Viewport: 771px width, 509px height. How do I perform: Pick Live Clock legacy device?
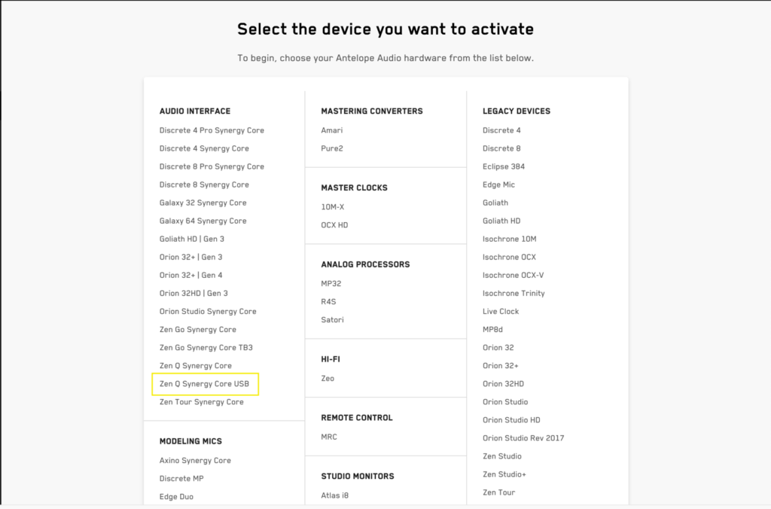tap(501, 311)
